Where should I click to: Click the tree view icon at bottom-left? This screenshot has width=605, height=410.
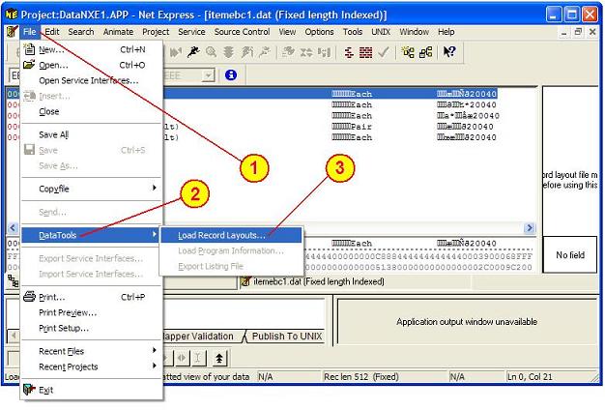14,281
